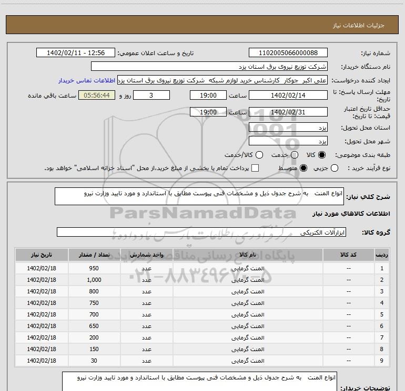Click the announcement date field 1402/02/11 - 12:56
The height and width of the screenshot is (391, 405).
tap(76, 53)
